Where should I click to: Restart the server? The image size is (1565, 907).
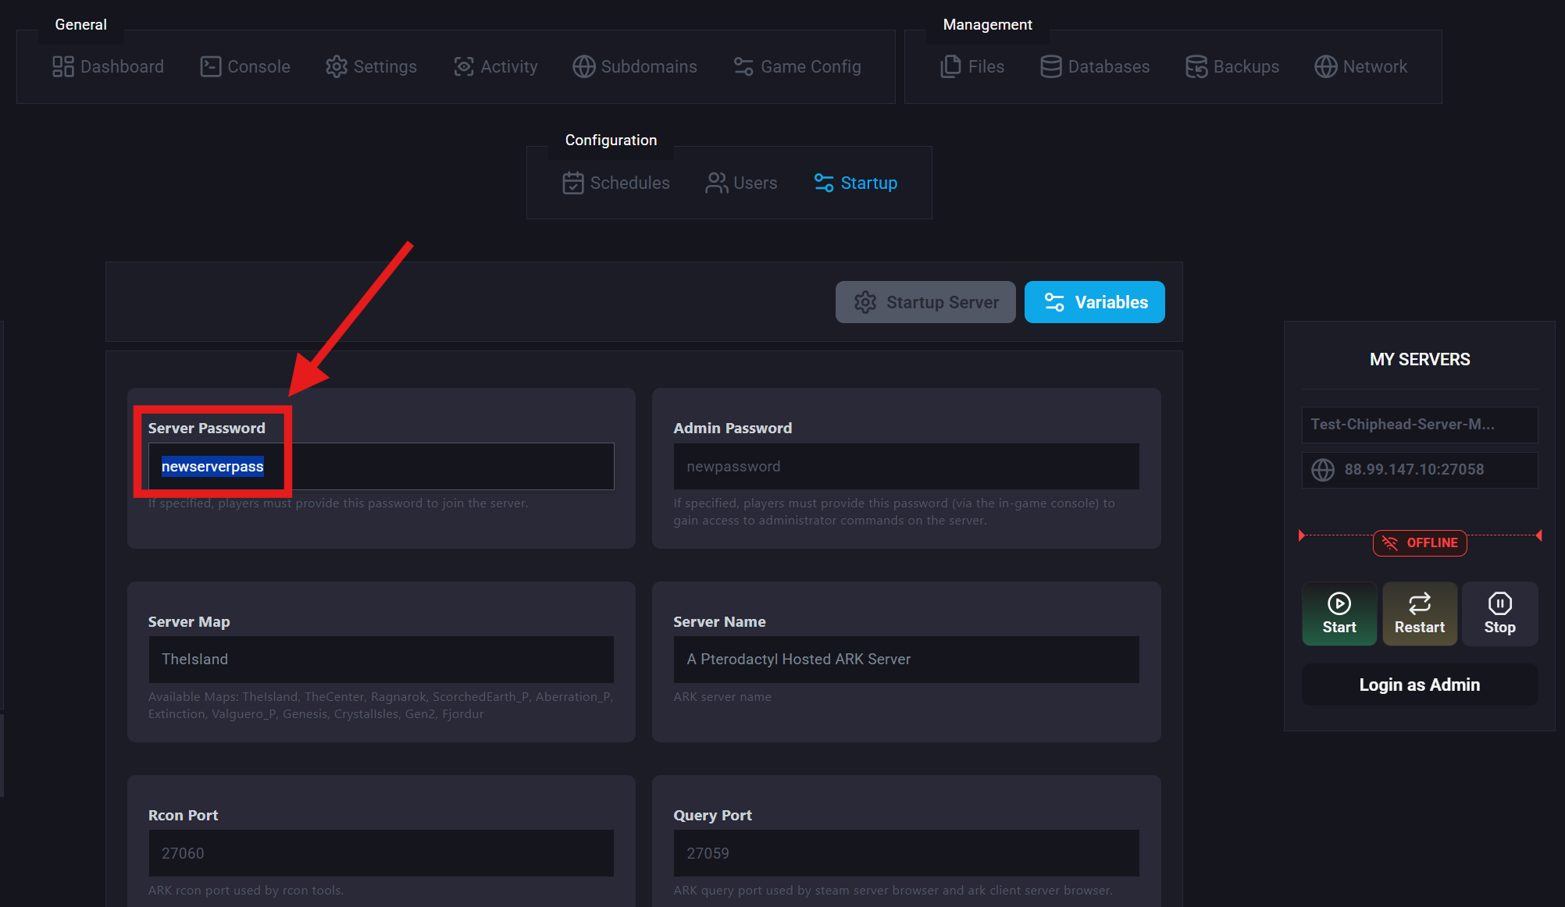[x=1419, y=614]
